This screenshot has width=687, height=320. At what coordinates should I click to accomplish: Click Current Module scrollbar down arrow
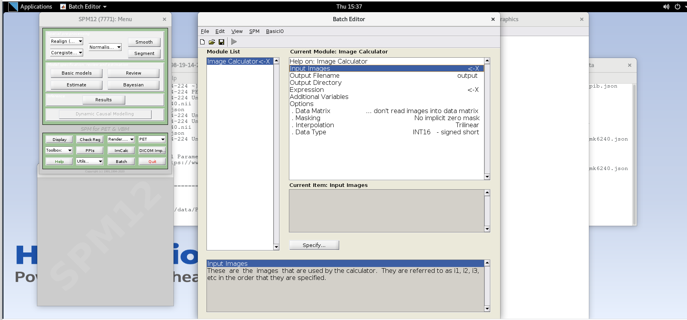coord(487,177)
